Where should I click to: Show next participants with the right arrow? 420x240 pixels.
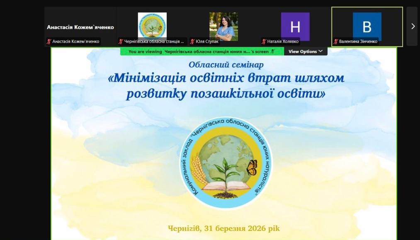(413, 26)
